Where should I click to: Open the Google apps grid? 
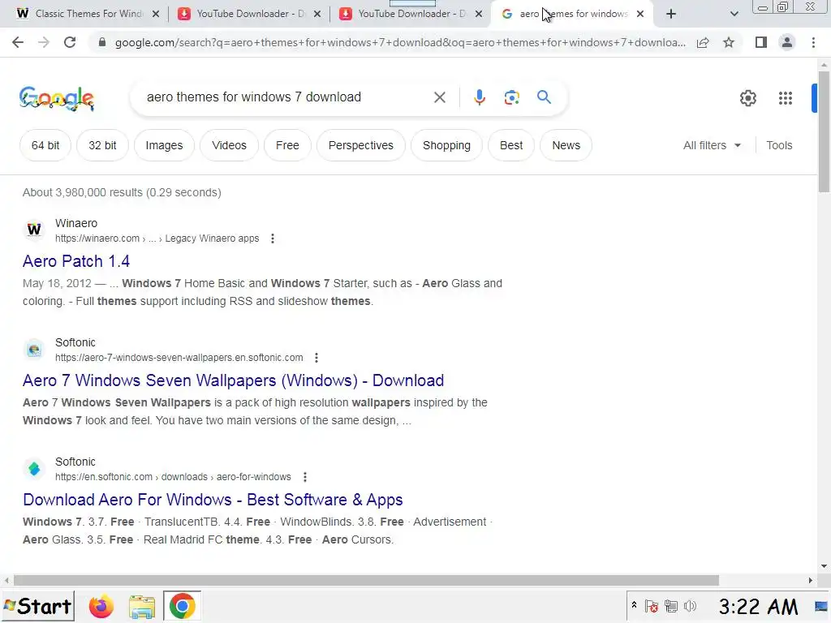coord(786,98)
